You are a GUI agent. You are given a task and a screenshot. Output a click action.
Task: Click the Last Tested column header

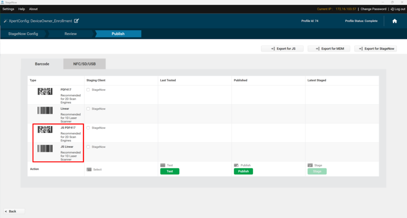168,80
